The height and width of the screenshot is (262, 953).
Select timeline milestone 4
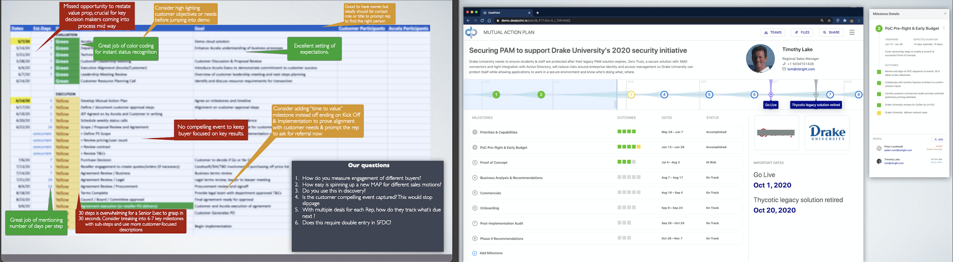(664, 94)
